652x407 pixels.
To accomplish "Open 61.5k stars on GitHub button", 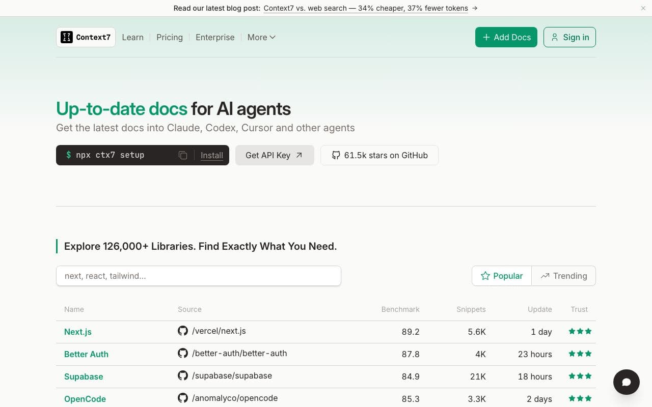I will (x=379, y=155).
